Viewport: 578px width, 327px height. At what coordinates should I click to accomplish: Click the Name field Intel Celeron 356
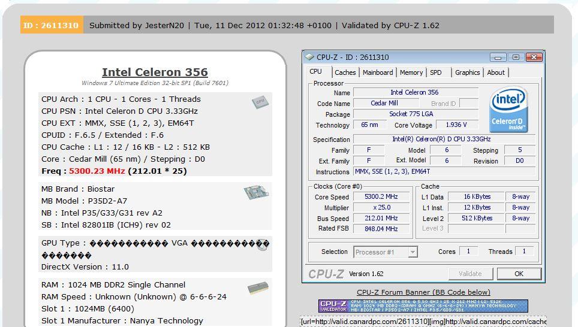tap(416, 92)
